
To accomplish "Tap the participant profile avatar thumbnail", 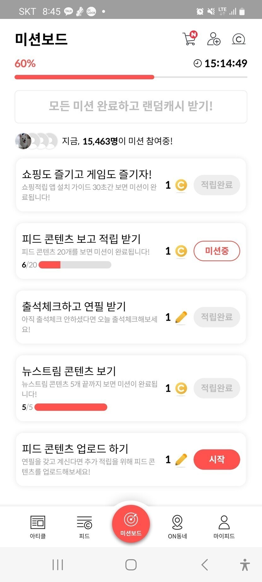I will pos(23,141).
